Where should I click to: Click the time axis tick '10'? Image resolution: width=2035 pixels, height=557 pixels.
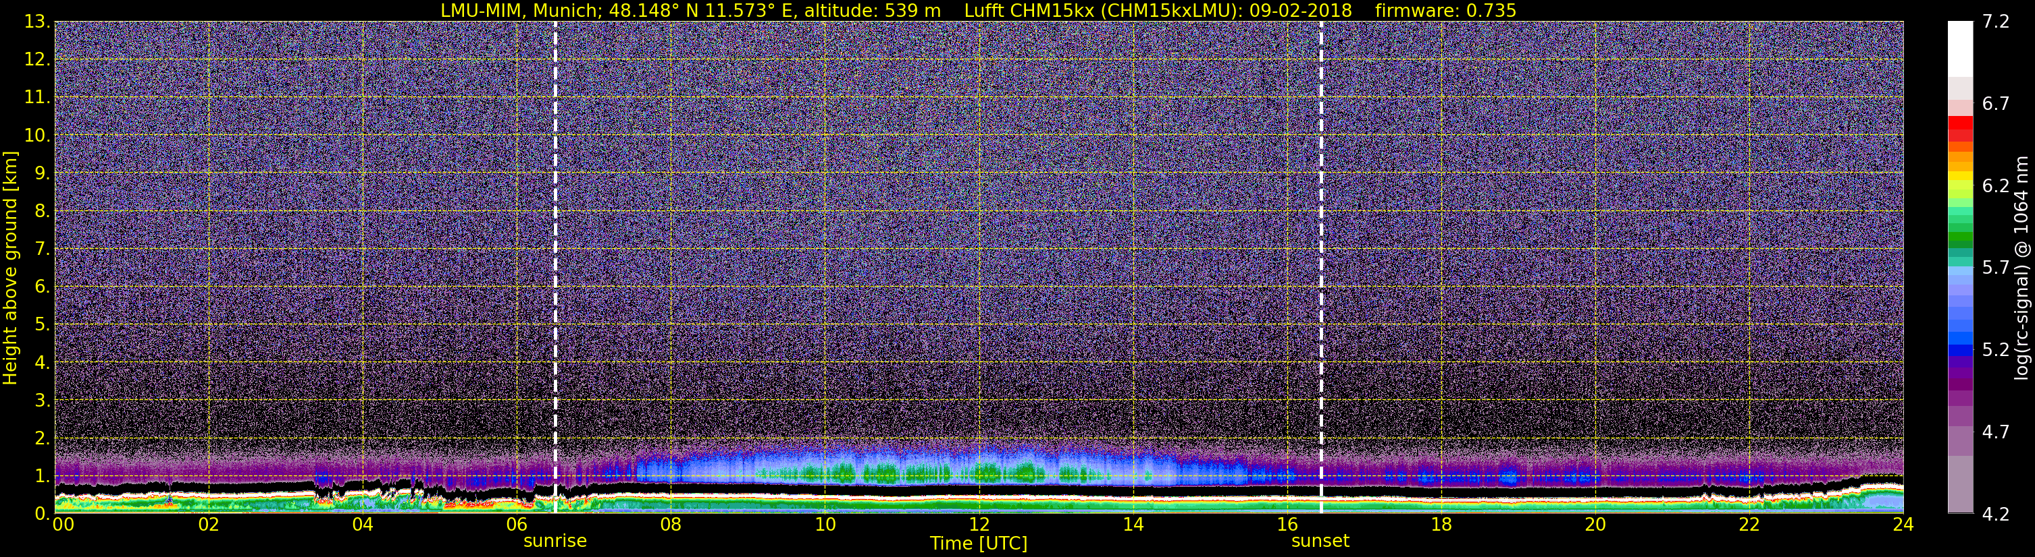(x=825, y=525)
